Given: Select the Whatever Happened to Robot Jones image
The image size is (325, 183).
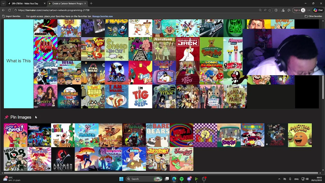Looking at the screenshot, I should click(x=205, y=135).
